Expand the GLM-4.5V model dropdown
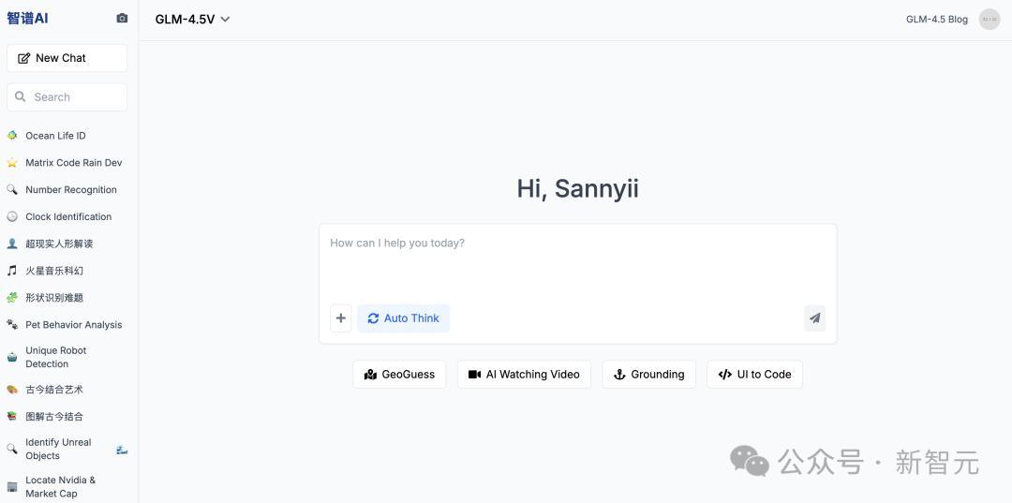 192,19
